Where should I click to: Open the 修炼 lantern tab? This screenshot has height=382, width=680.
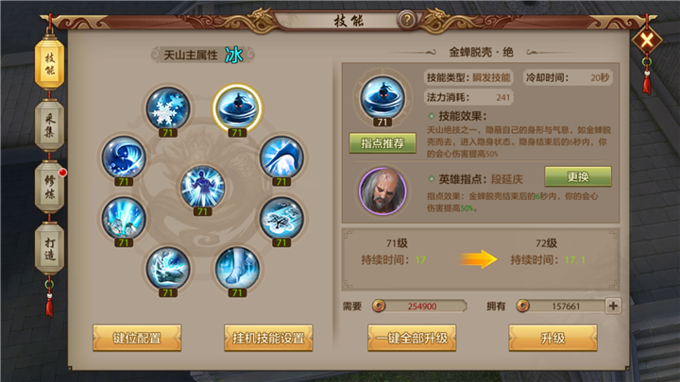(x=49, y=187)
